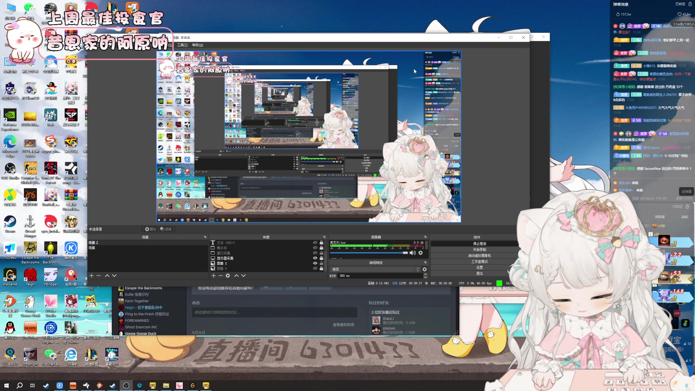
Task: Toggle lock on 图像 2 source
Action: [x=321, y=263]
